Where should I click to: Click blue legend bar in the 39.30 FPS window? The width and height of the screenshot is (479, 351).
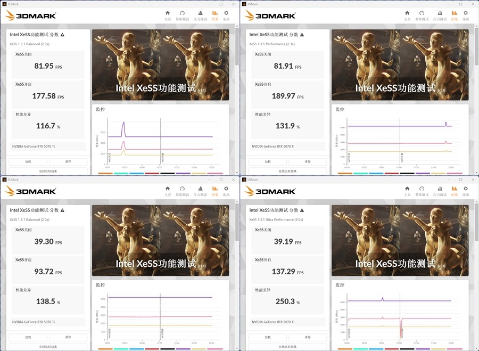[137, 349]
